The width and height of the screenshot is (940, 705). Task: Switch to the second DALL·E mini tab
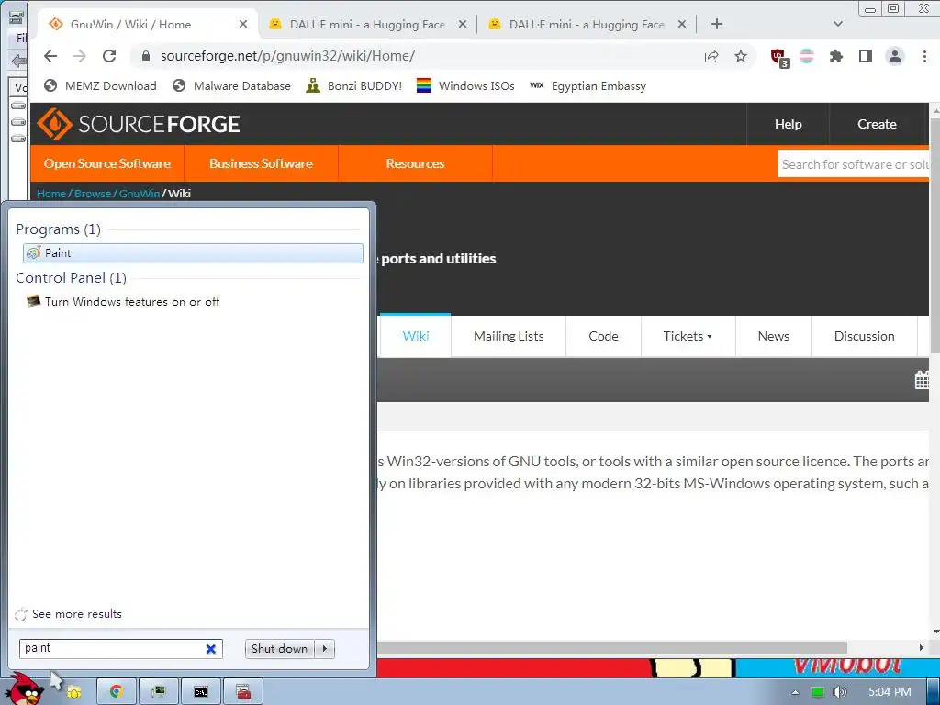click(587, 25)
